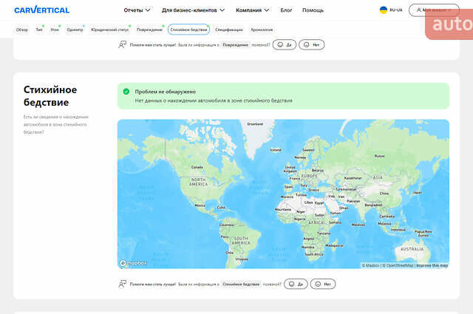The image size is (473, 314).
Task: Click the green checkmark status icon
Action: click(126, 92)
